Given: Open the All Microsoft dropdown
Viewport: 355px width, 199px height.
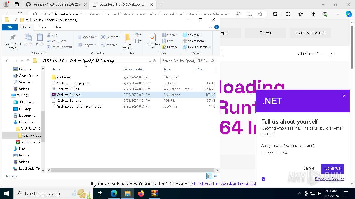Looking at the screenshot, I should [310, 54].
